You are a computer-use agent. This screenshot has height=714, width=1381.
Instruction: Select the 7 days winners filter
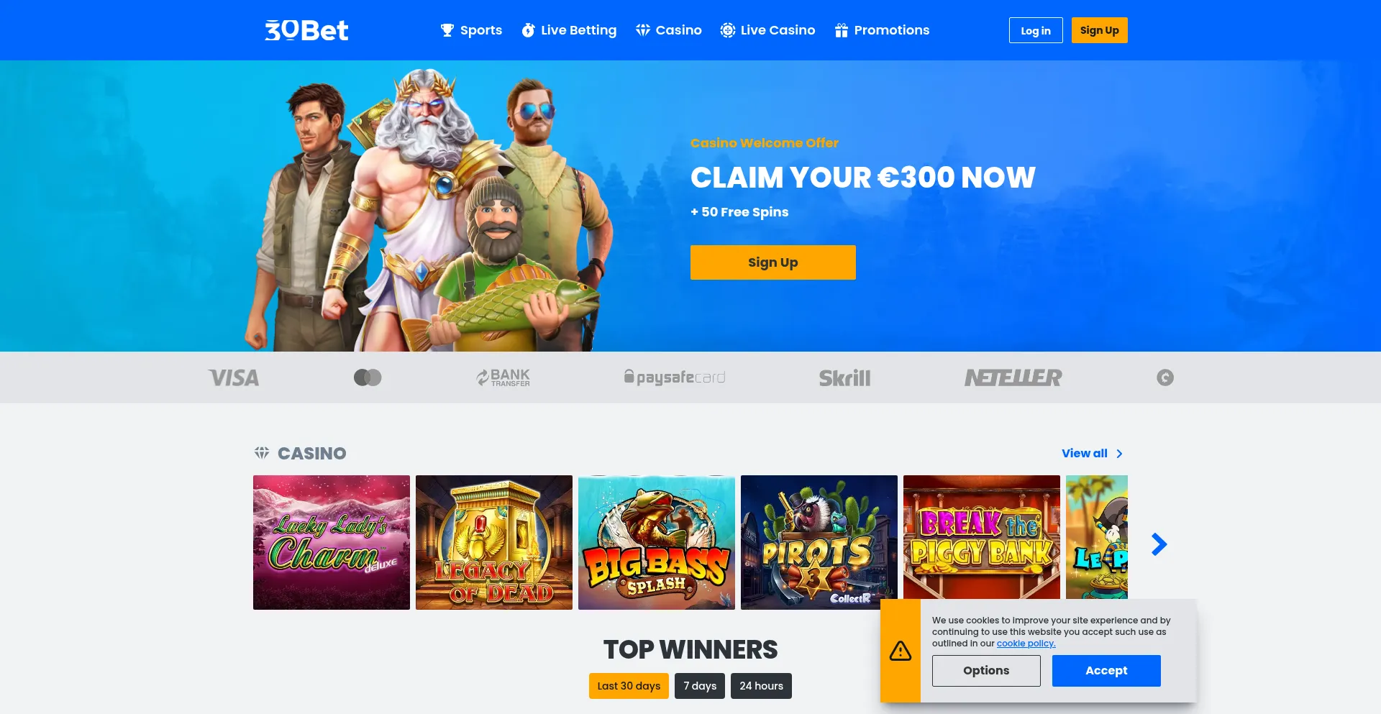[x=700, y=686]
